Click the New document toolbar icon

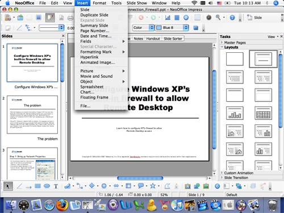click(8, 18)
